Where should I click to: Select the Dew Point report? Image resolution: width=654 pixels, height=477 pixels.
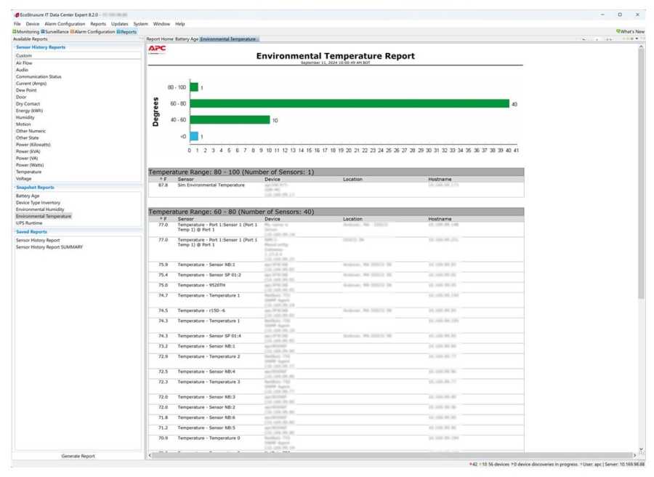(26, 90)
